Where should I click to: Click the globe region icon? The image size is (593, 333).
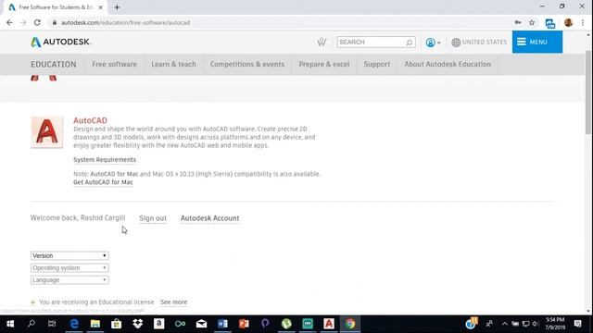(x=456, y=43)
